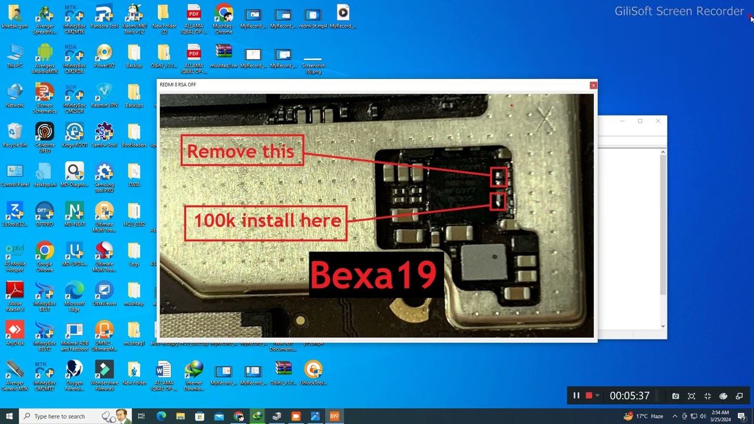The image size is (754, 424).
Task: Switch to BI9 app on taskbar
Action: (334, 416)
